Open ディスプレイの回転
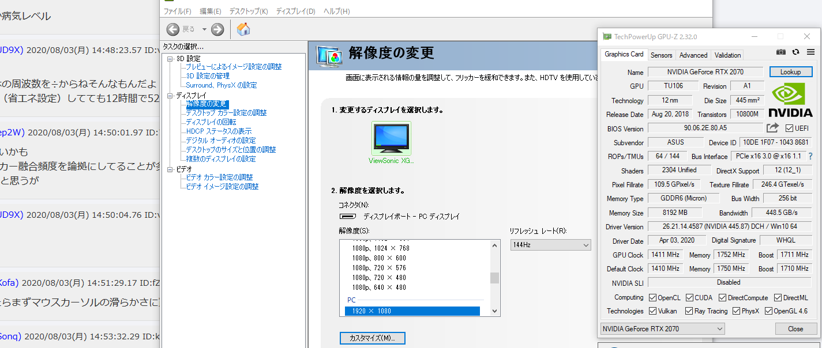This screenshot has height=348, width=822. [x=211, y=122]
